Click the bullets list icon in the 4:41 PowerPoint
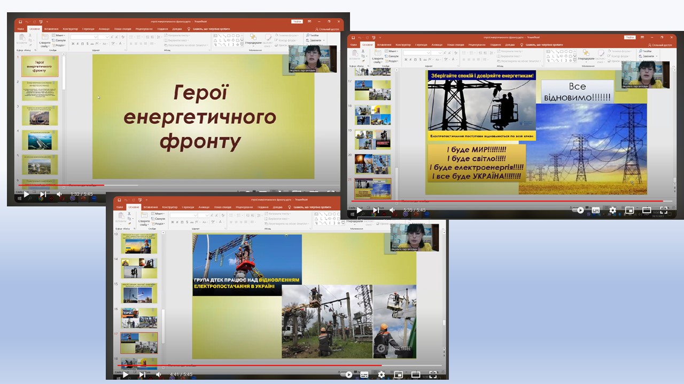 [231, 215]
